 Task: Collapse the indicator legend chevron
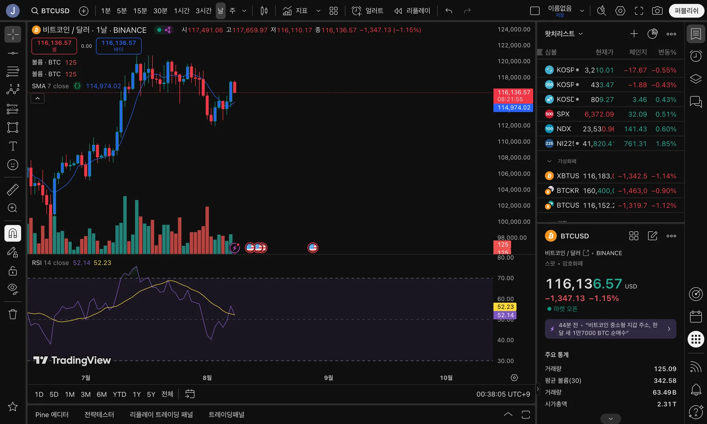(37, 98)
